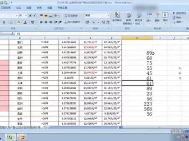Toggle middle vertical alignment button
This screenshot has width=189, height=141.
[x=46, y=16]
